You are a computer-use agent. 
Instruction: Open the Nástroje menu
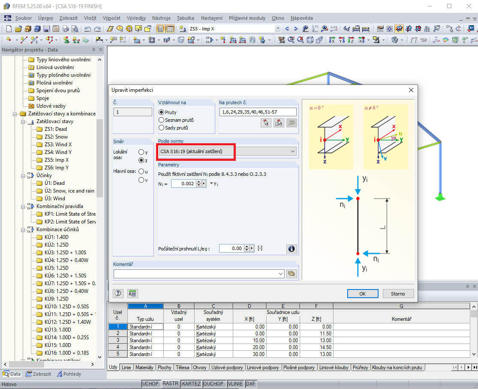[161, 18]
